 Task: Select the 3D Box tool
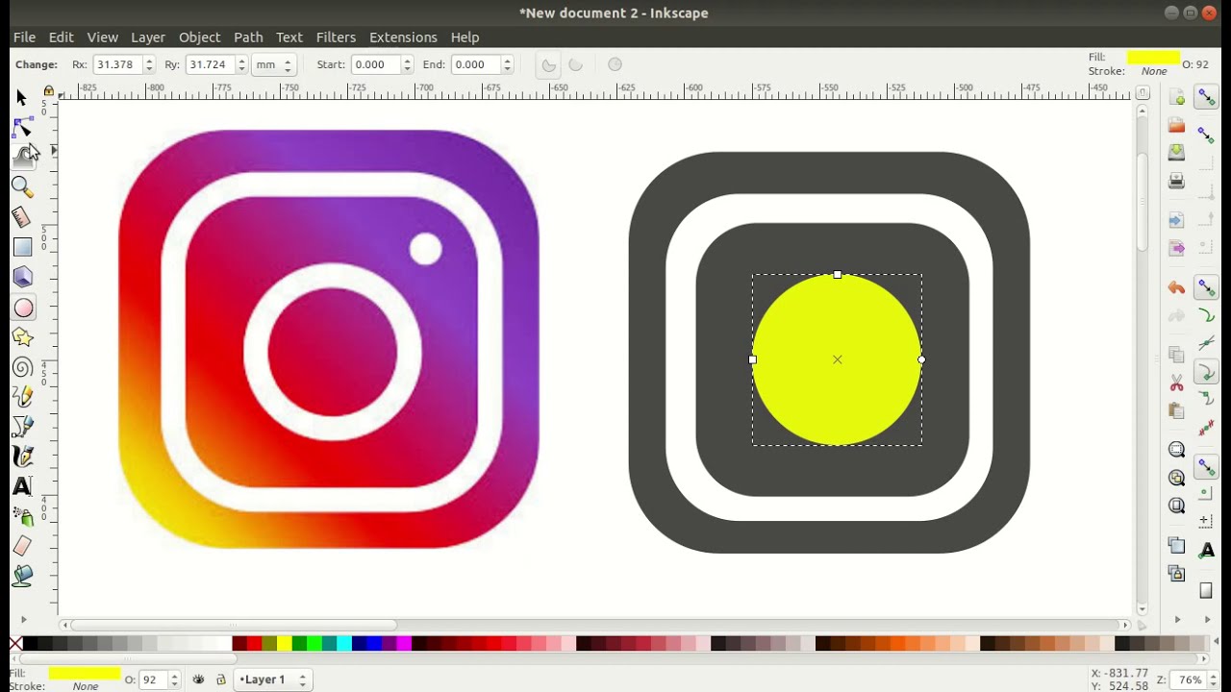[22, 277]
